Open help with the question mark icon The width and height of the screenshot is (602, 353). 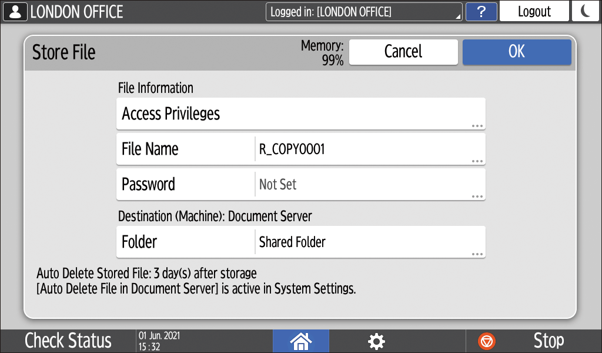tap(481, 11)
